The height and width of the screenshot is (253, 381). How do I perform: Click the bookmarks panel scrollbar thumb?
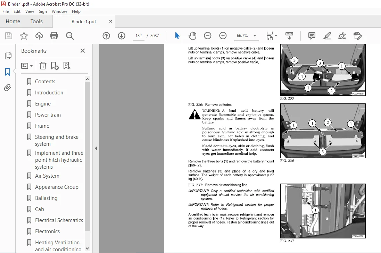point(87,157)
